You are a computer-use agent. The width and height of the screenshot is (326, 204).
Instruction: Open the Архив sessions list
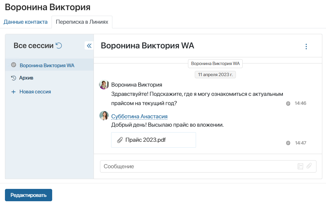click(x=26, y=78)
